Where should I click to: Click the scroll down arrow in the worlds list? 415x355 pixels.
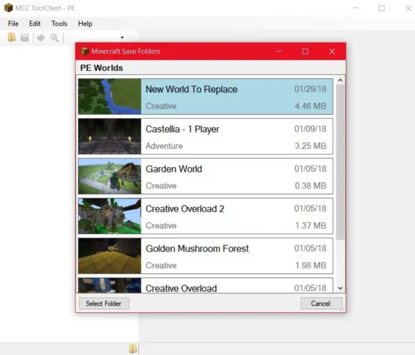(x=340, y=288)
